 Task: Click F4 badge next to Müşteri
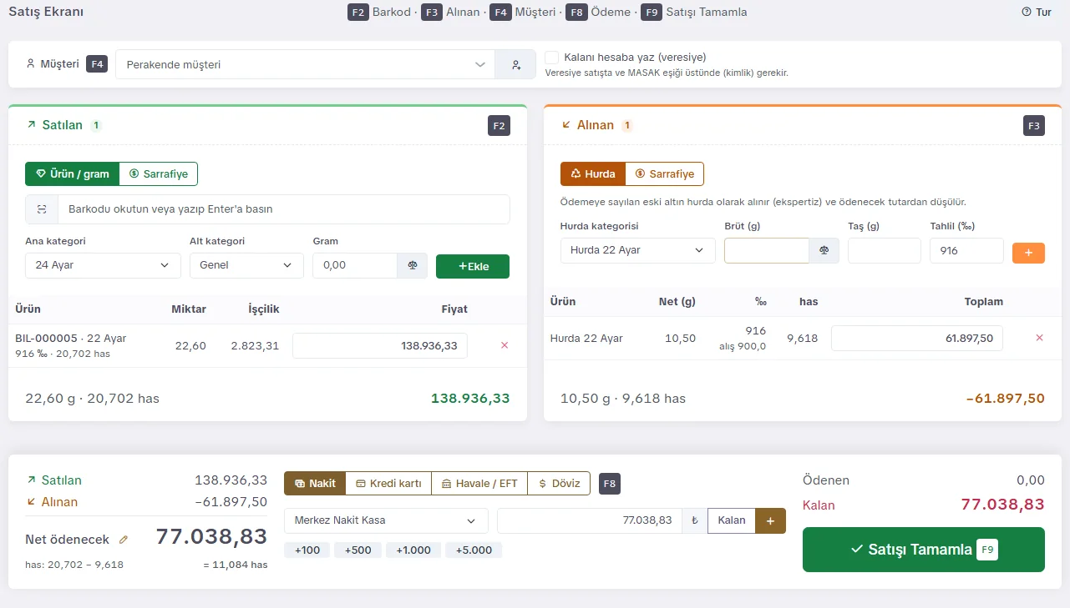click(97, 64)
